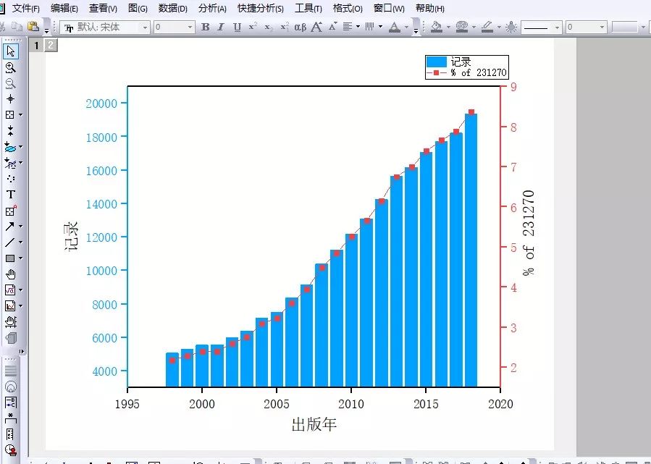Image resolution: width=651 pixels, height=464 pixels.
Task: Click the font color A swatch
Action: (395, 27)
